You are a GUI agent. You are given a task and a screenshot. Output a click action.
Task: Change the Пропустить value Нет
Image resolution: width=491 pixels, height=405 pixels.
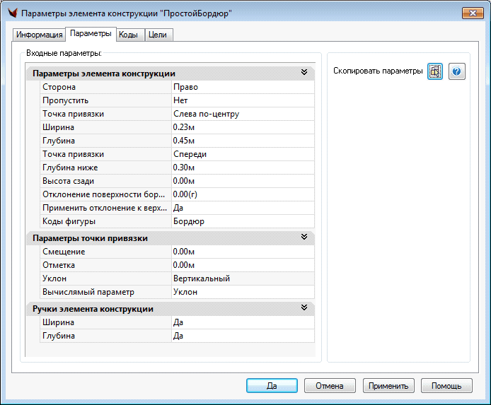242,100
